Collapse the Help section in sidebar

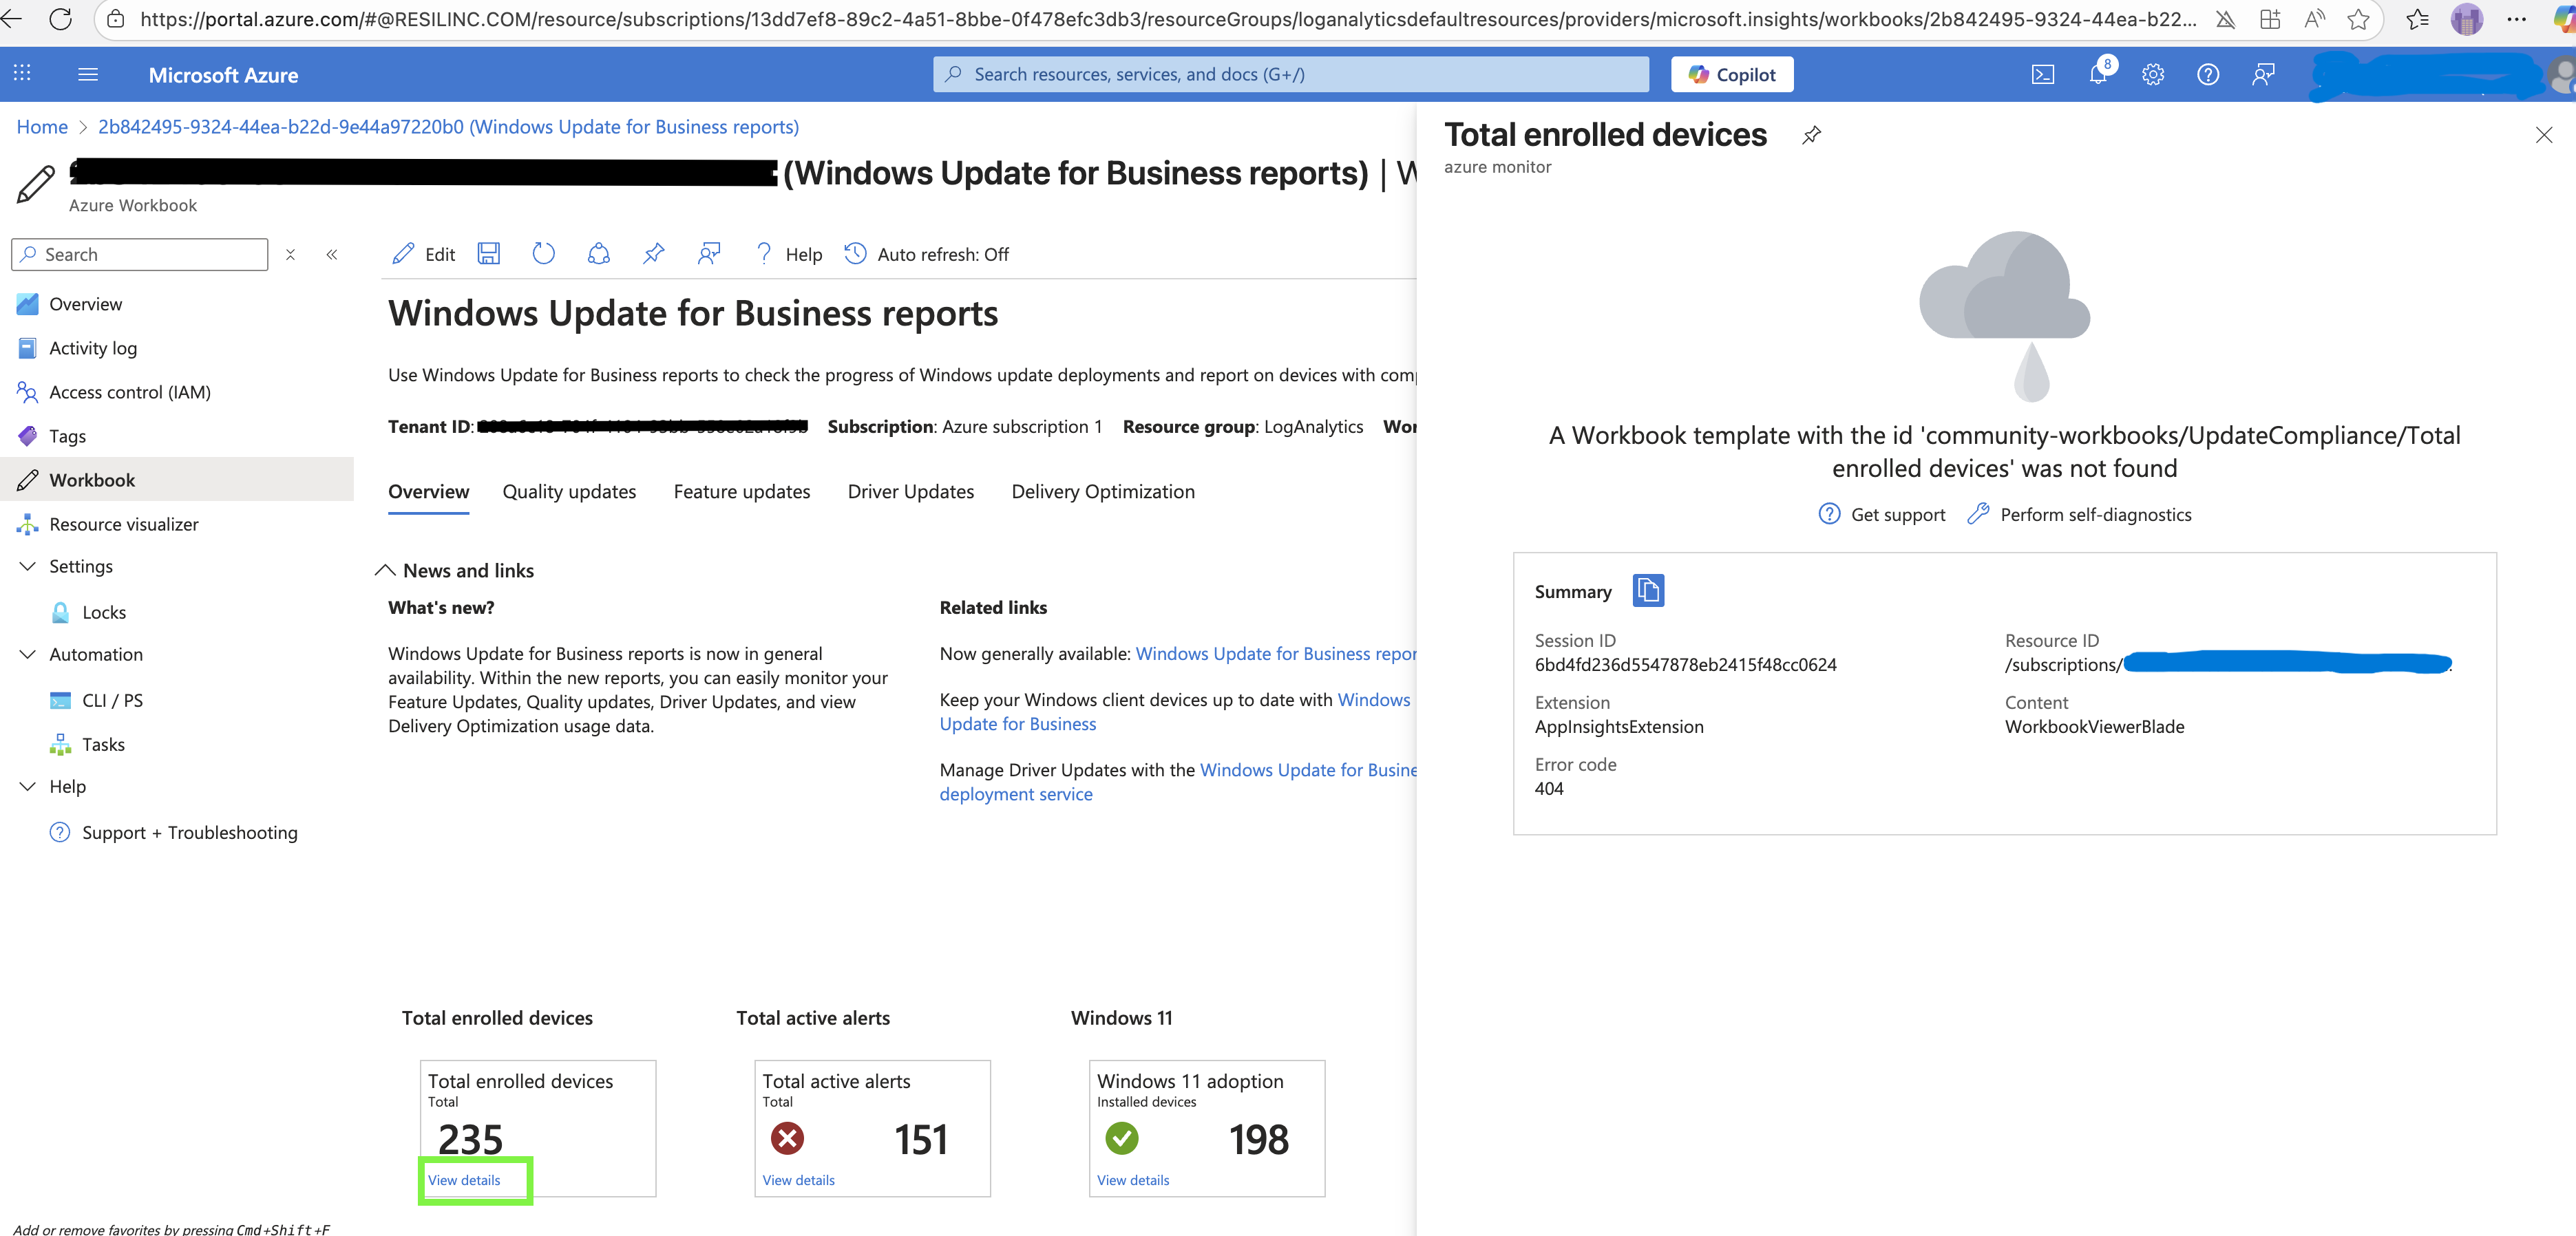click(x=28, y=786)
